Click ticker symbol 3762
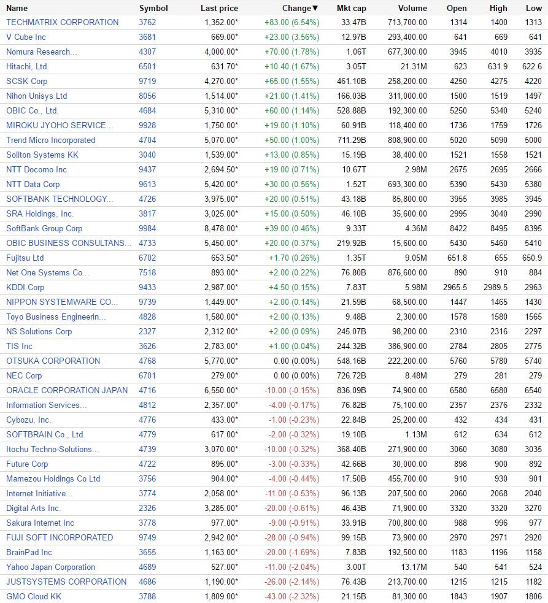This screenshot has height=603, width=548. coord(147,22)
